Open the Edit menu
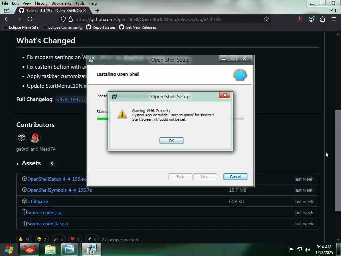 [x=15, y=3]
